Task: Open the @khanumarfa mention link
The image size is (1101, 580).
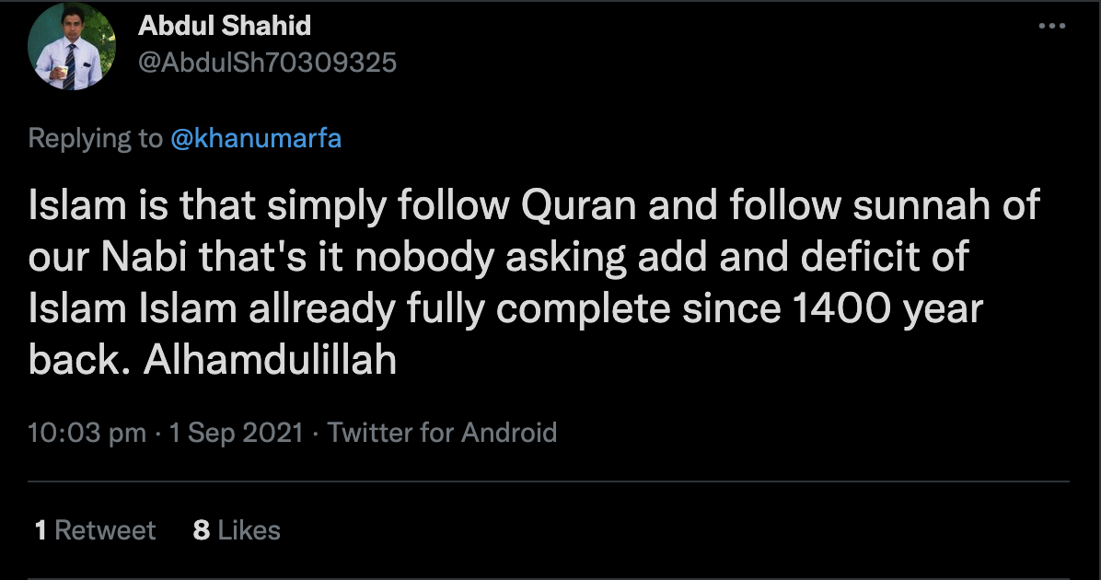Action: (256, 138)
